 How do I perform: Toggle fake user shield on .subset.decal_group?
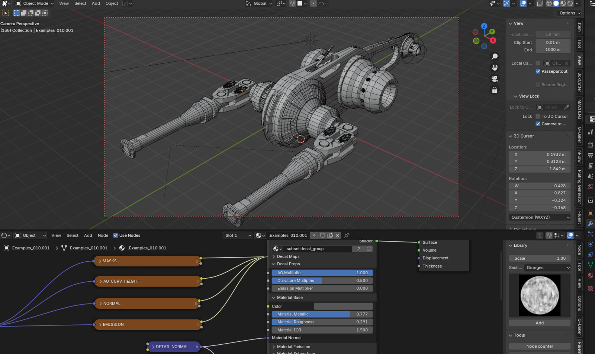coord(369,249)
